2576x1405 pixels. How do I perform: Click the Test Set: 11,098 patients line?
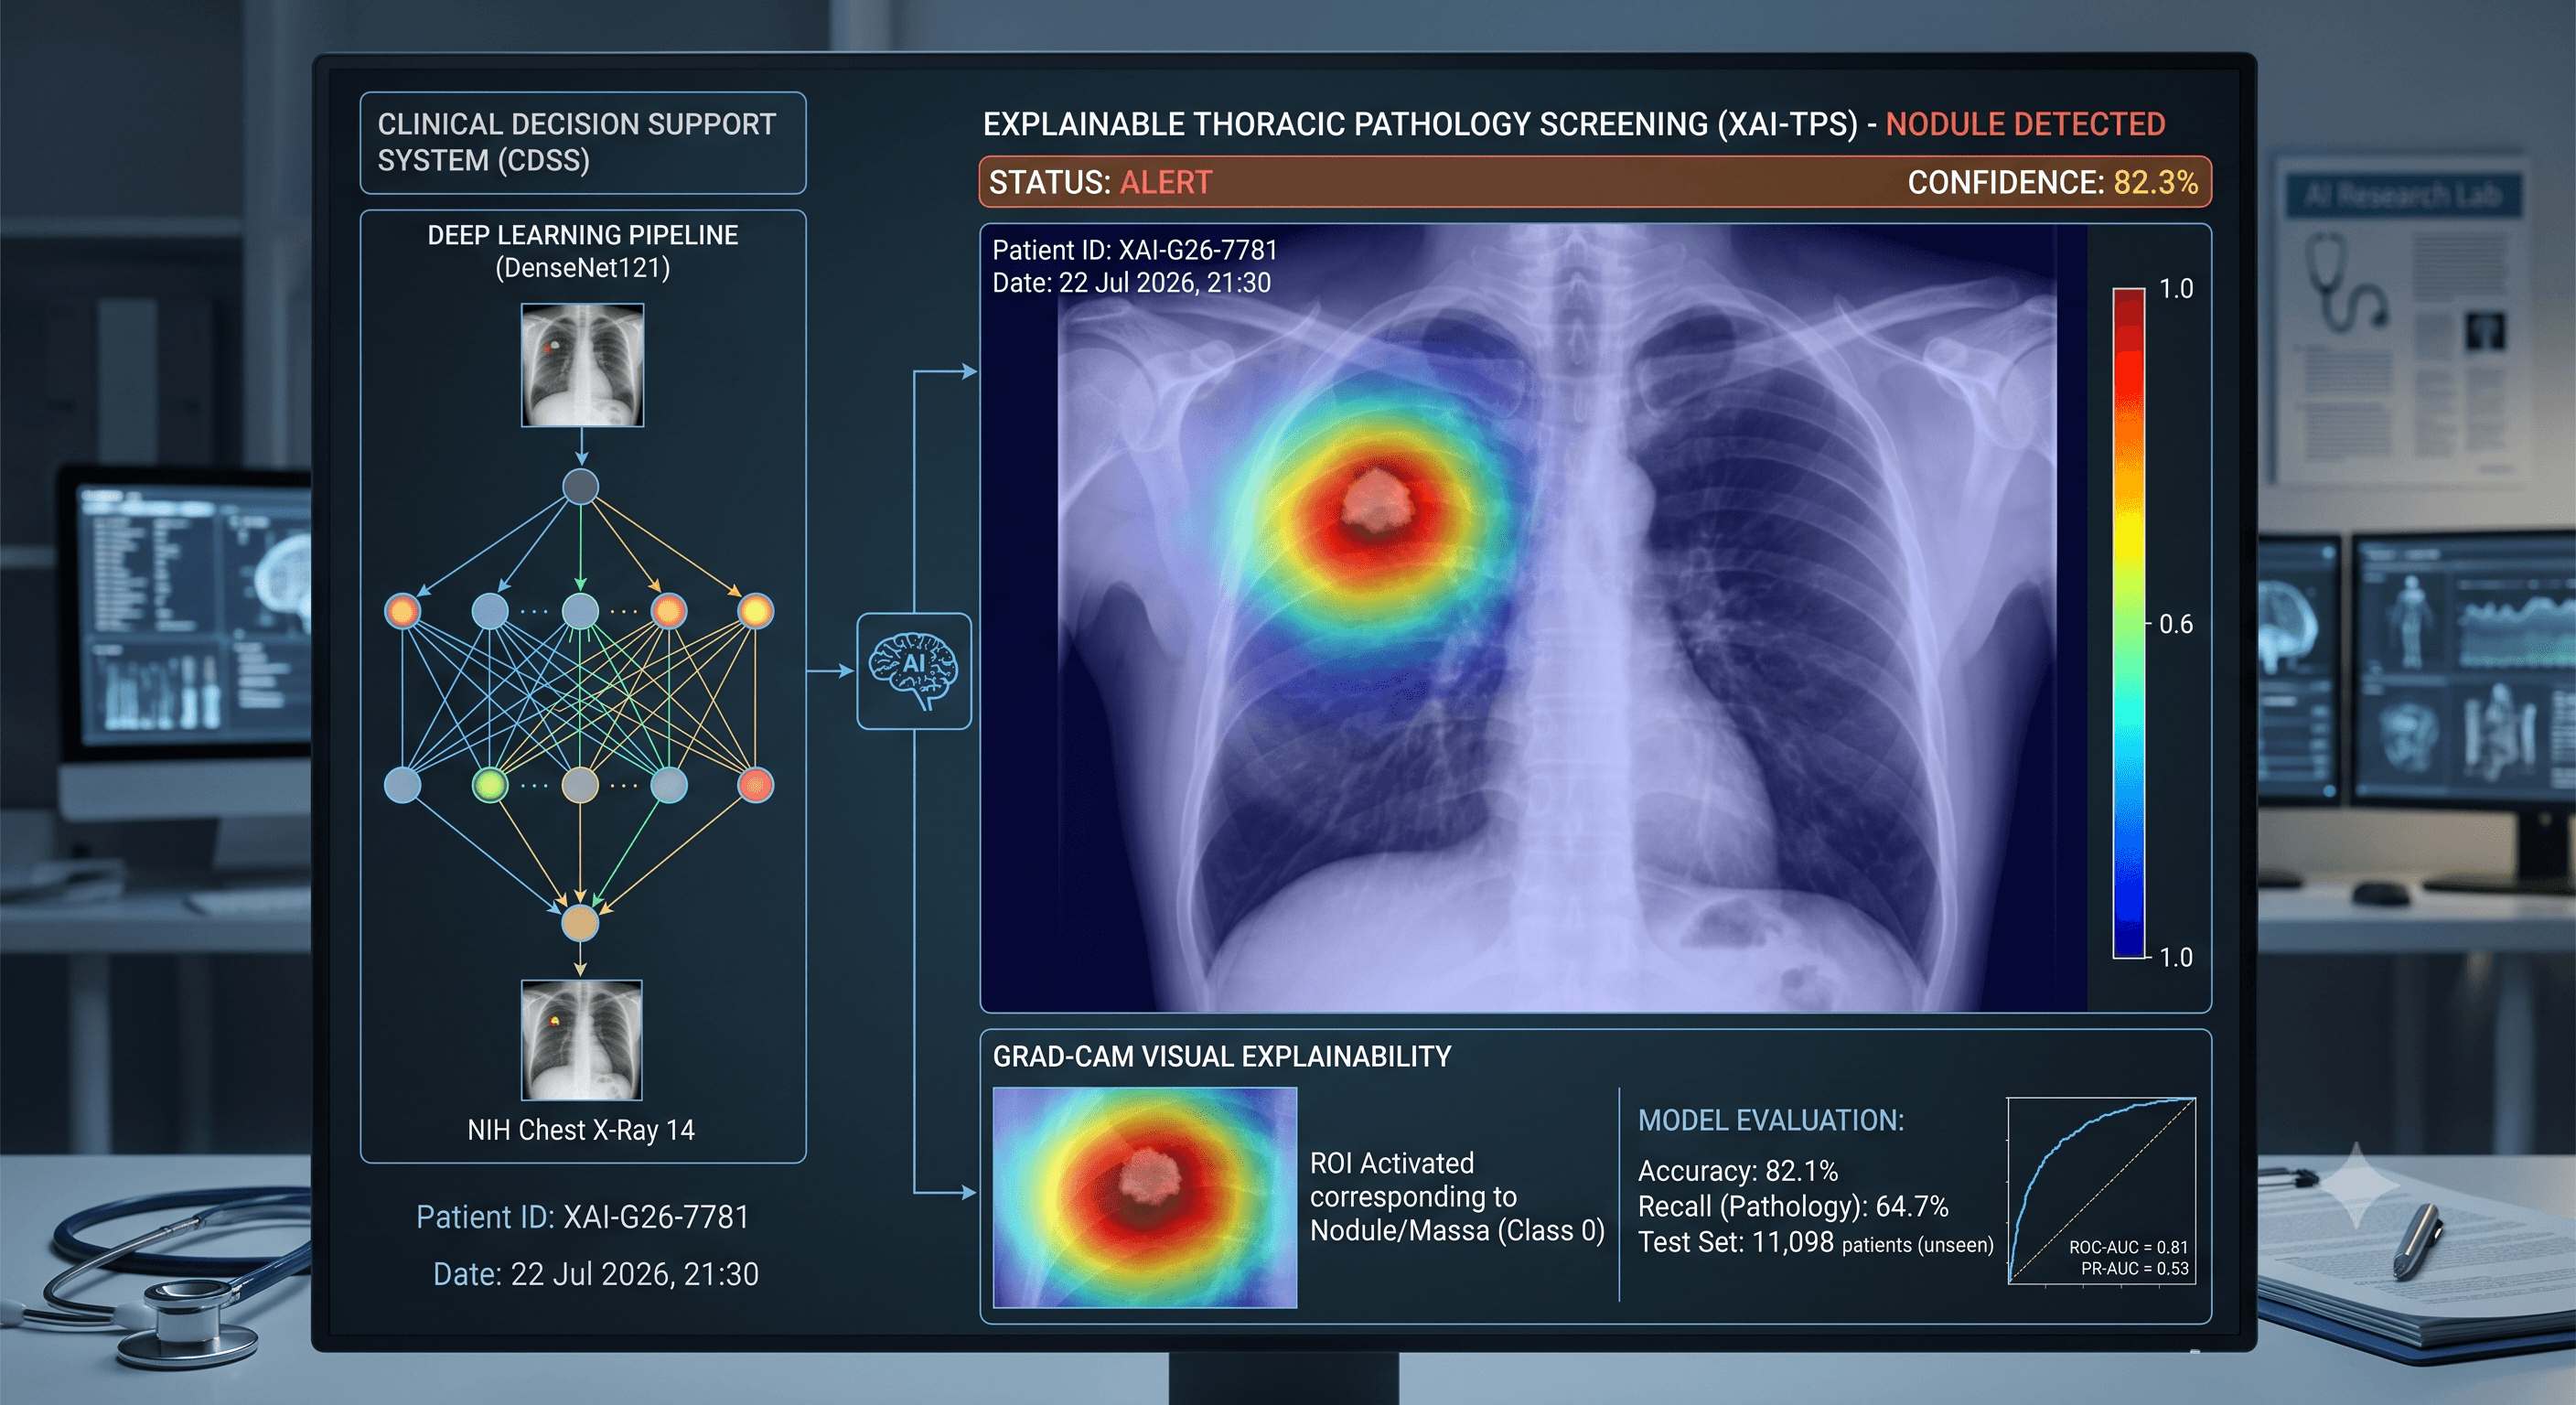point(1815,1243)
